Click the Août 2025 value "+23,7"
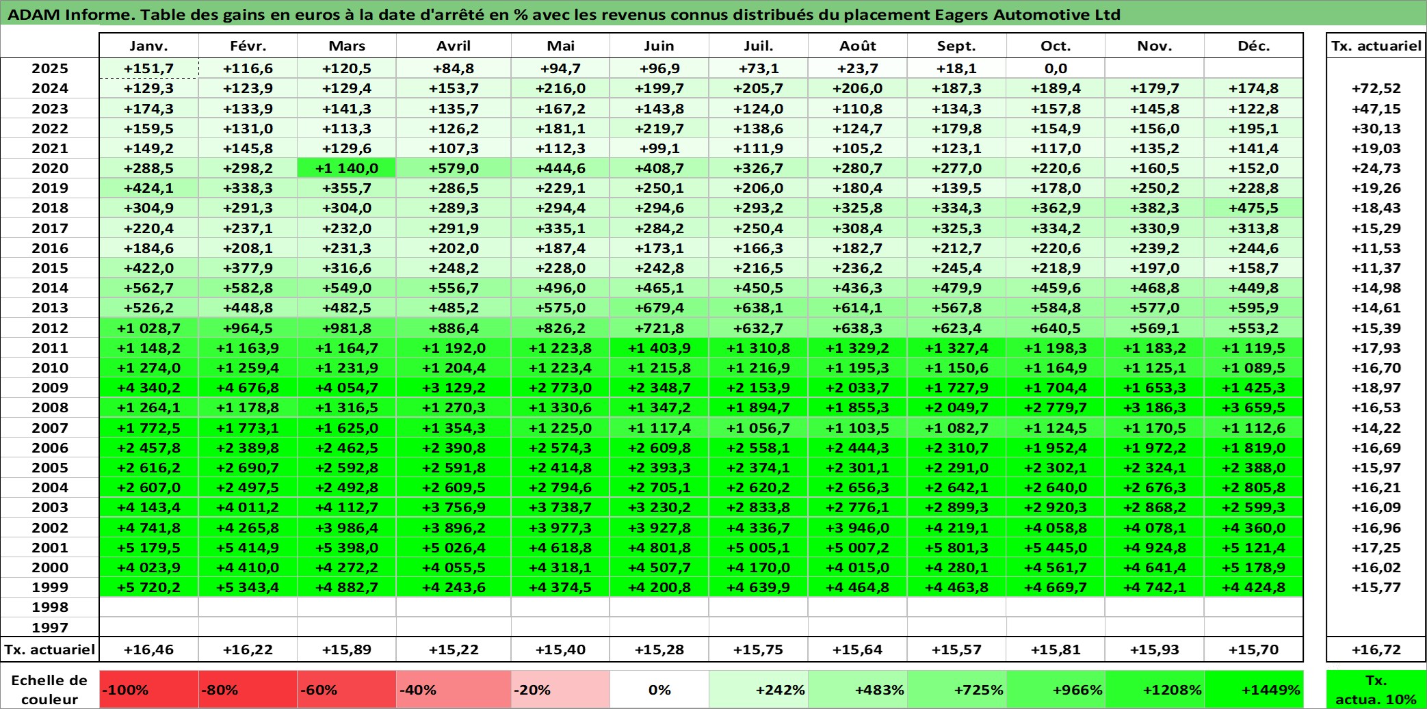The image size is (1427, 709). coord(857,68)
